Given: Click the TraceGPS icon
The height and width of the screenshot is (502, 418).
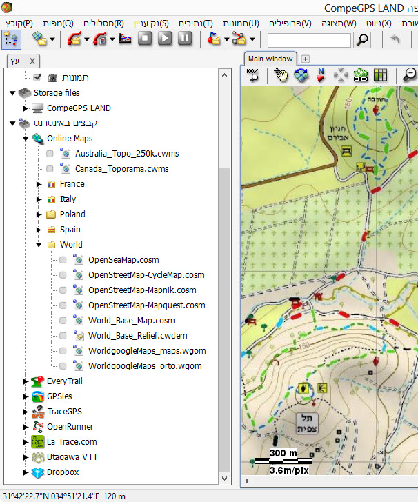Looking at the screenshot, I should 38,412.
